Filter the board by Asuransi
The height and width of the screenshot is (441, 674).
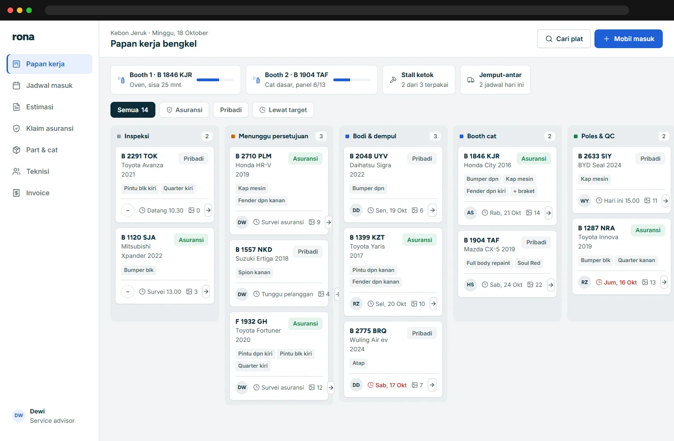coord(184,110)
